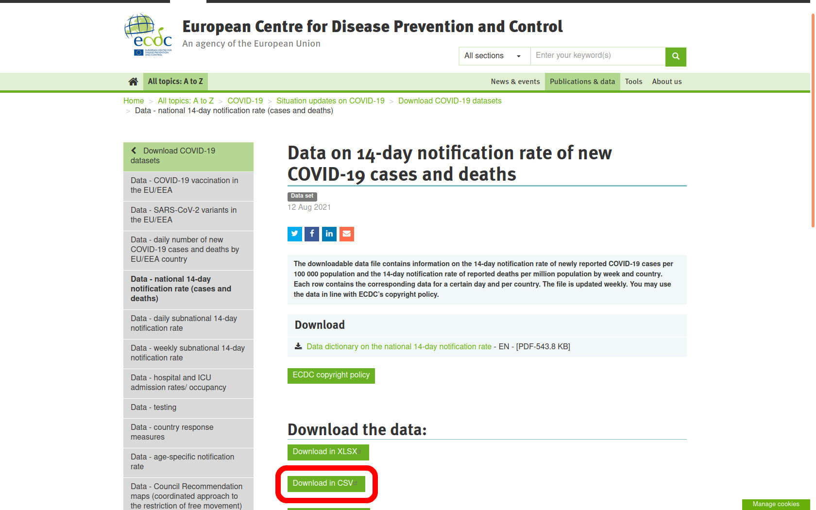Click the ECDC copyright policy button
This screenshot has height=510, width=816.
point(331,375)
